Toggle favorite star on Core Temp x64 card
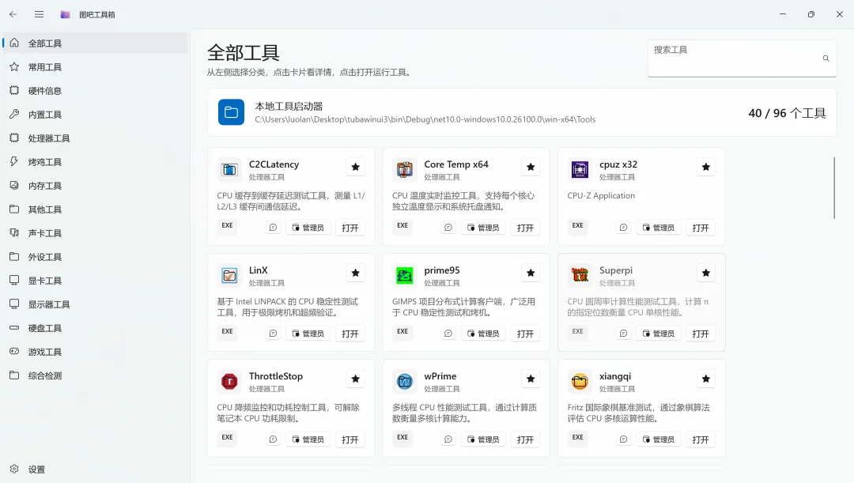Screen dimensions: 854x483 tap(531, 167)
